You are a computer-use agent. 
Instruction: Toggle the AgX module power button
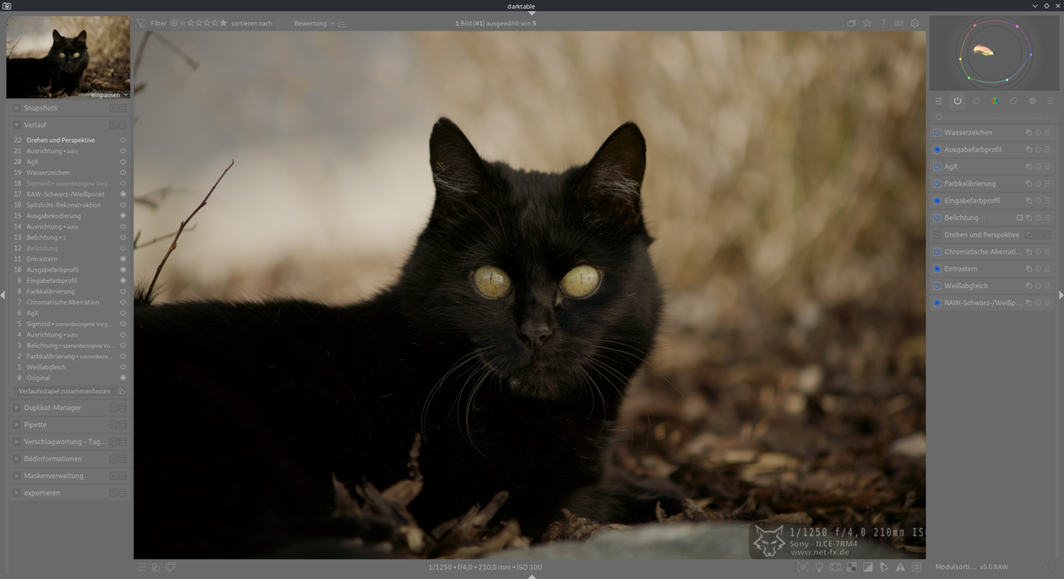937,166
